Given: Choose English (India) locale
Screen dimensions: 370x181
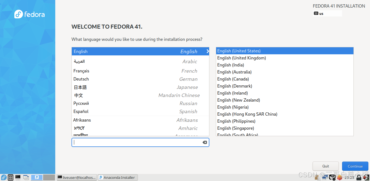Looking at the screenshot, I should click(x=285, y=65).
